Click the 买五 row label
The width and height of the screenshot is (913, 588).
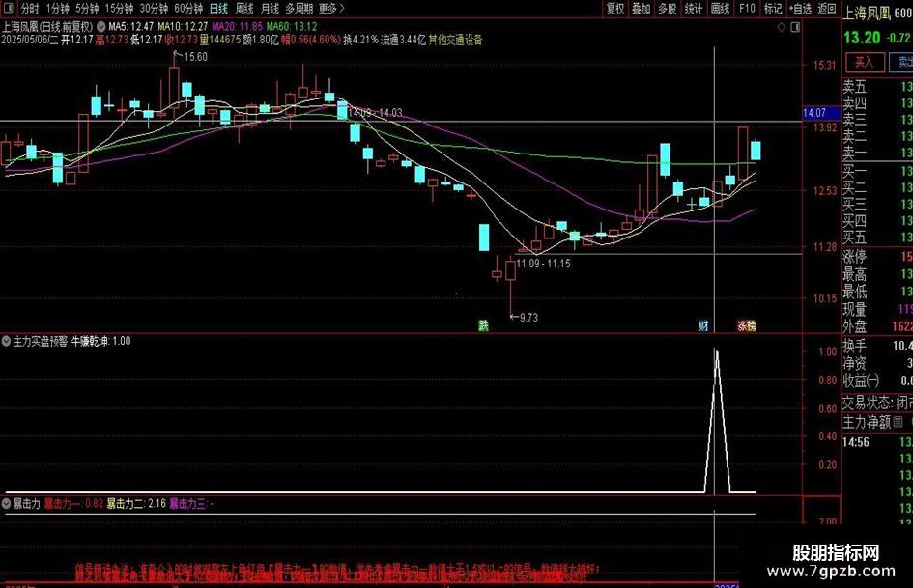tap(855, 238)
